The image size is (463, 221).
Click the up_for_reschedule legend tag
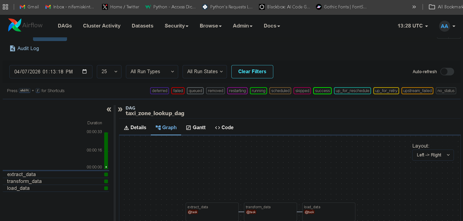pos(353,91)
